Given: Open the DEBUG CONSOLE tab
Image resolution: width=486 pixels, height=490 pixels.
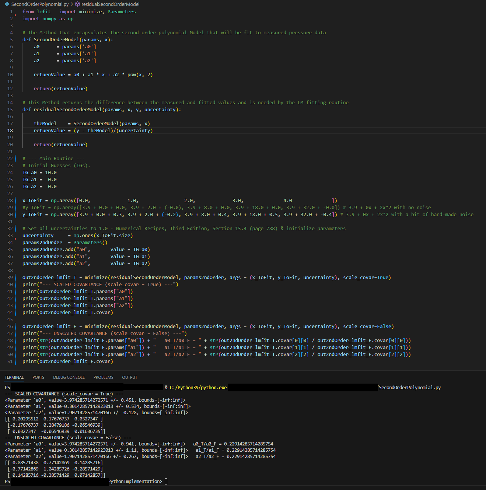Looking at the screenshot, I should tap(69, 377).
